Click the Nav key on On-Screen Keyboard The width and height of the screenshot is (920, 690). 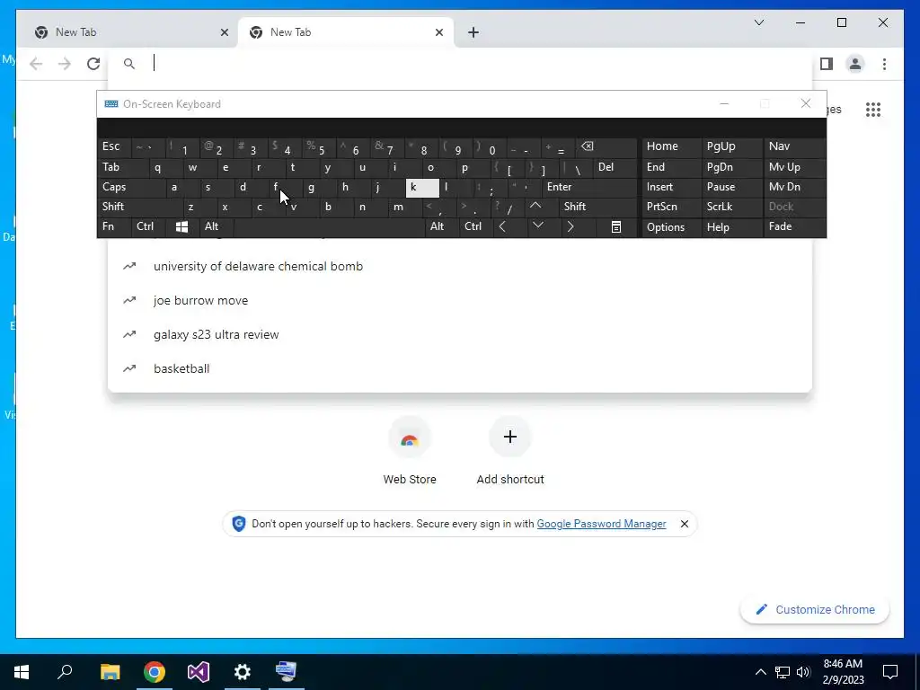point(794,146)
